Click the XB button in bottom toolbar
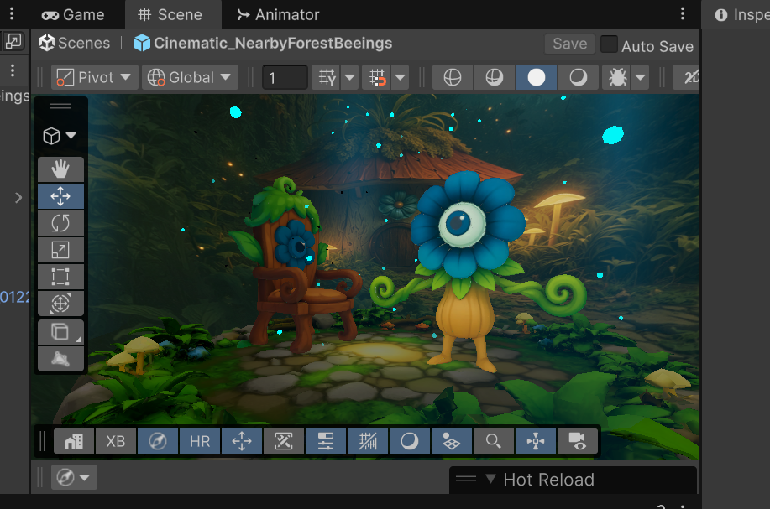The width and height of the screenshot is (770, 509). [115, 441]
